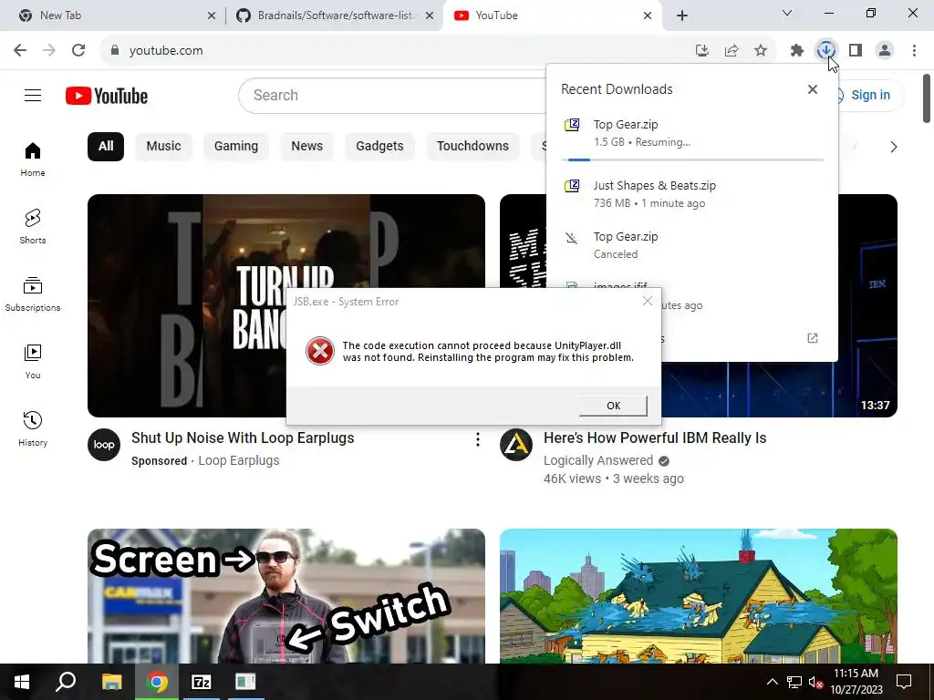Open the Chrome profile avatar

(885, 51)
